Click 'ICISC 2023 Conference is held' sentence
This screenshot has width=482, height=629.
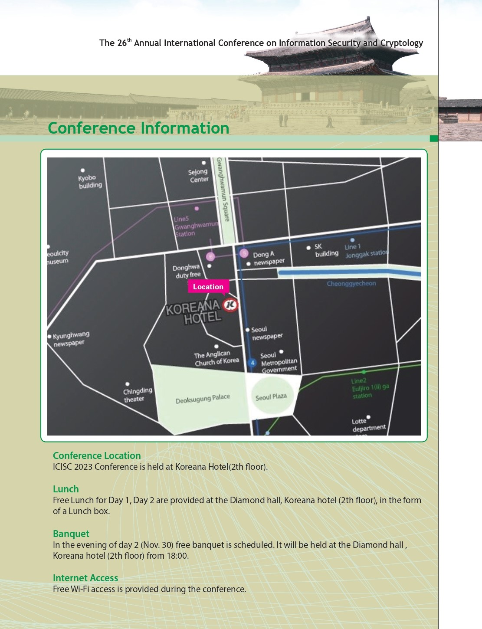pos(160,467)
